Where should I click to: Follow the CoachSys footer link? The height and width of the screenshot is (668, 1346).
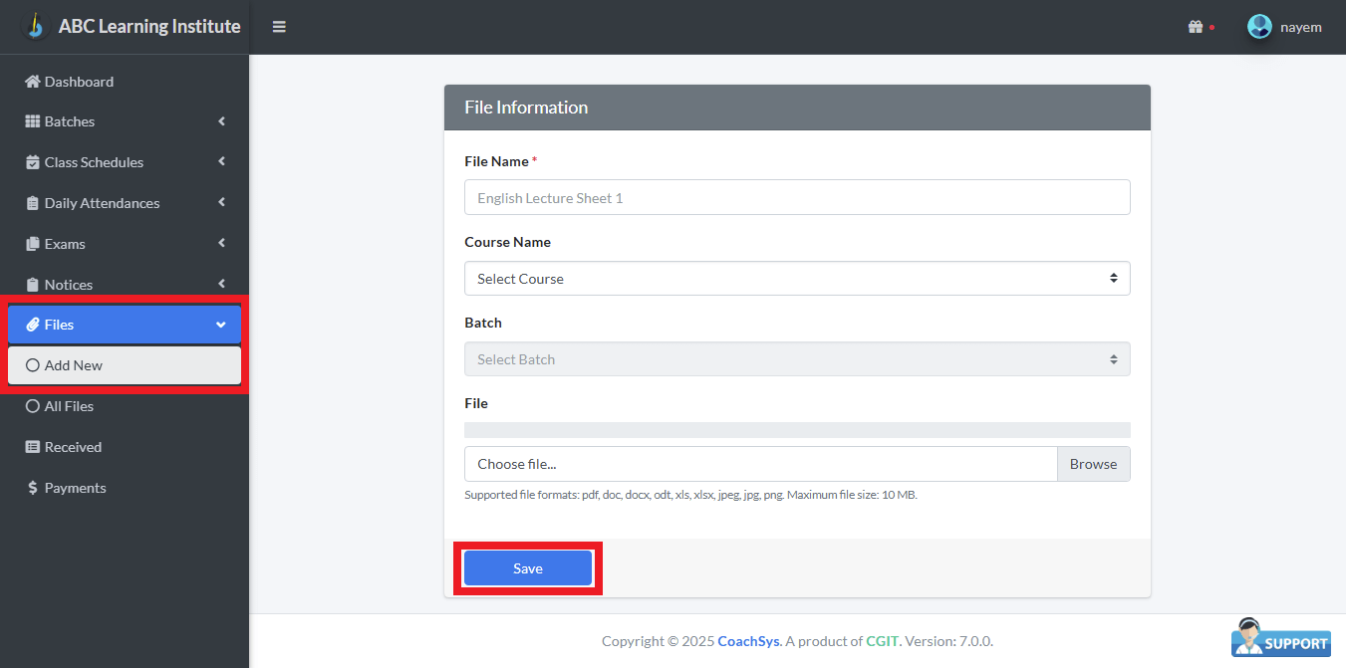point(749,641)
